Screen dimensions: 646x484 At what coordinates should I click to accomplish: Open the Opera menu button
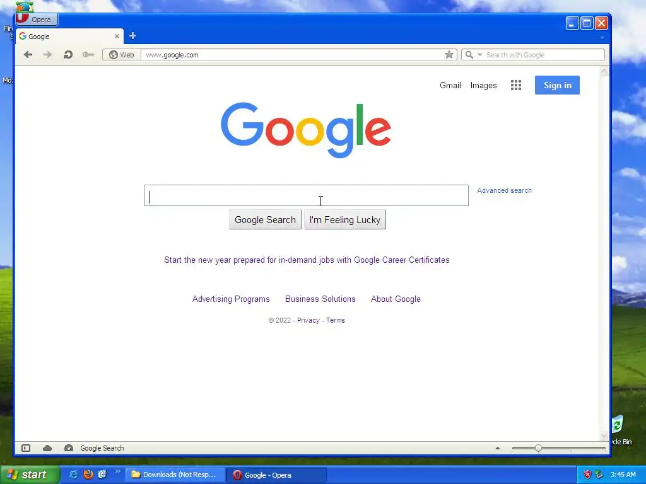(37, 20)
